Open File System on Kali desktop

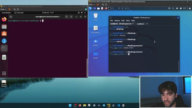tap(95, 29)
